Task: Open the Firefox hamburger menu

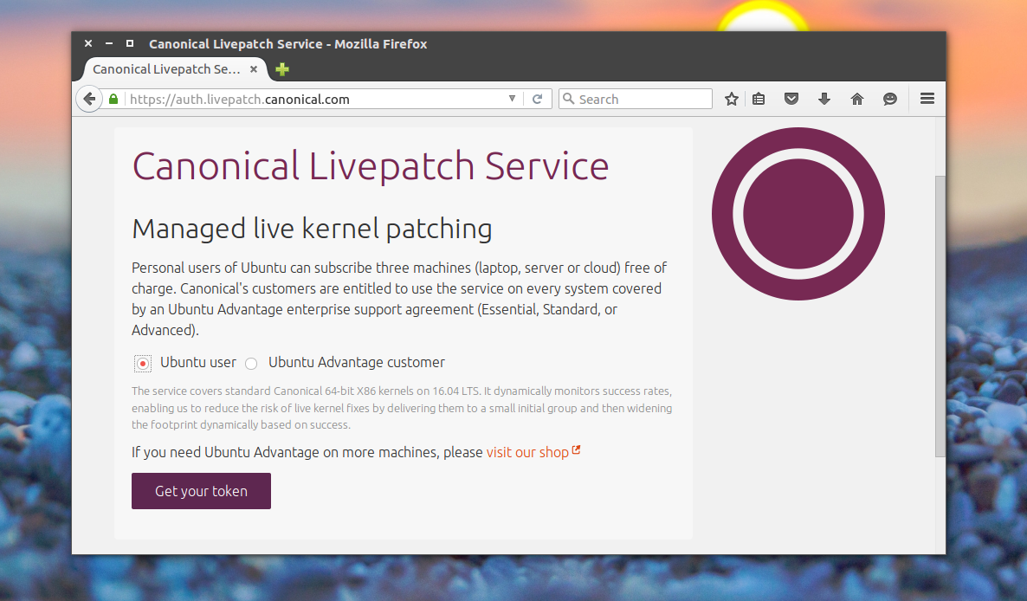Action: [x=927, y=99]
